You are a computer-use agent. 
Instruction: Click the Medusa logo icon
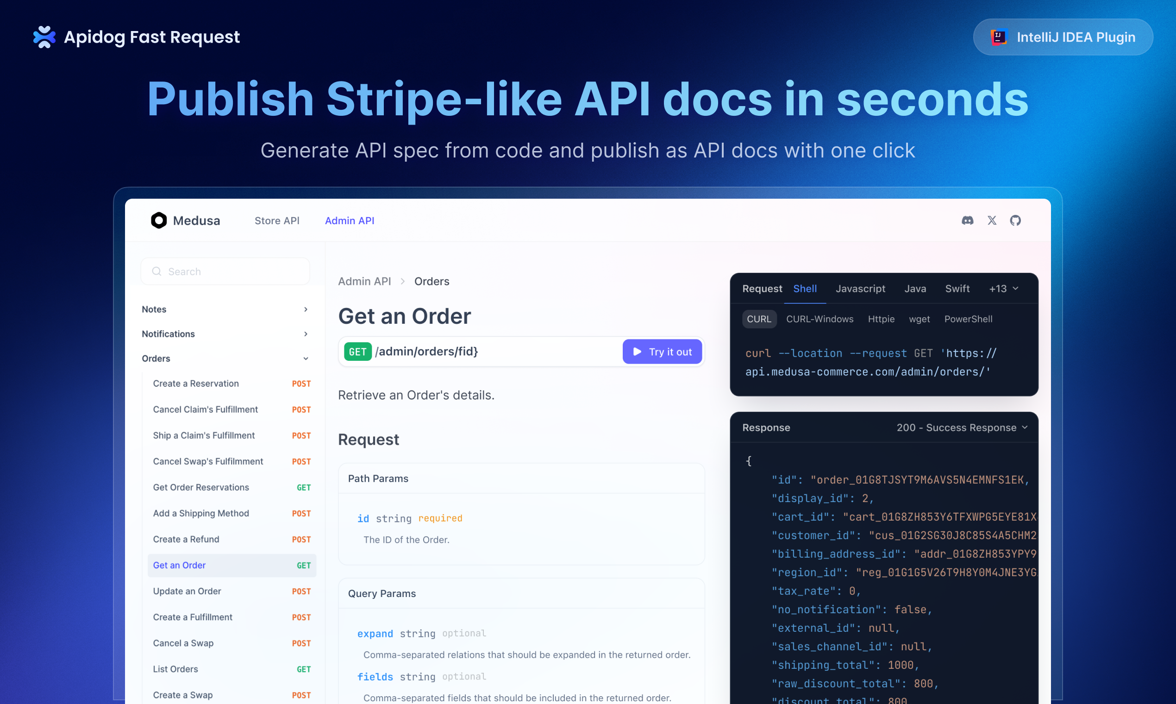coord(159,220)
